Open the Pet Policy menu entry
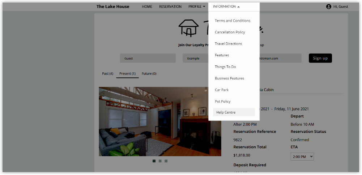This screenshot has height=175, width=362. pos(222,101)
